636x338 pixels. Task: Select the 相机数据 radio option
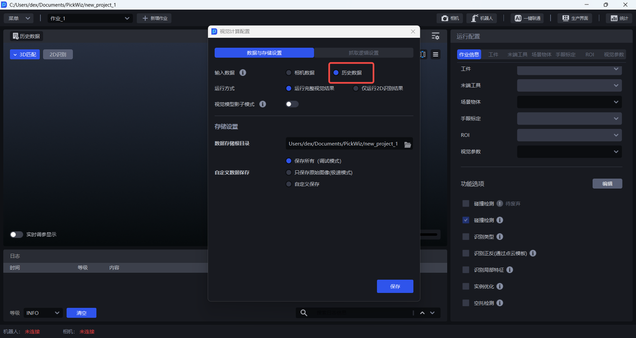[289, 73]
